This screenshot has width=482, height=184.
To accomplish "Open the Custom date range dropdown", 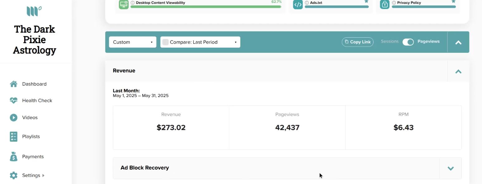I will 133,42.
